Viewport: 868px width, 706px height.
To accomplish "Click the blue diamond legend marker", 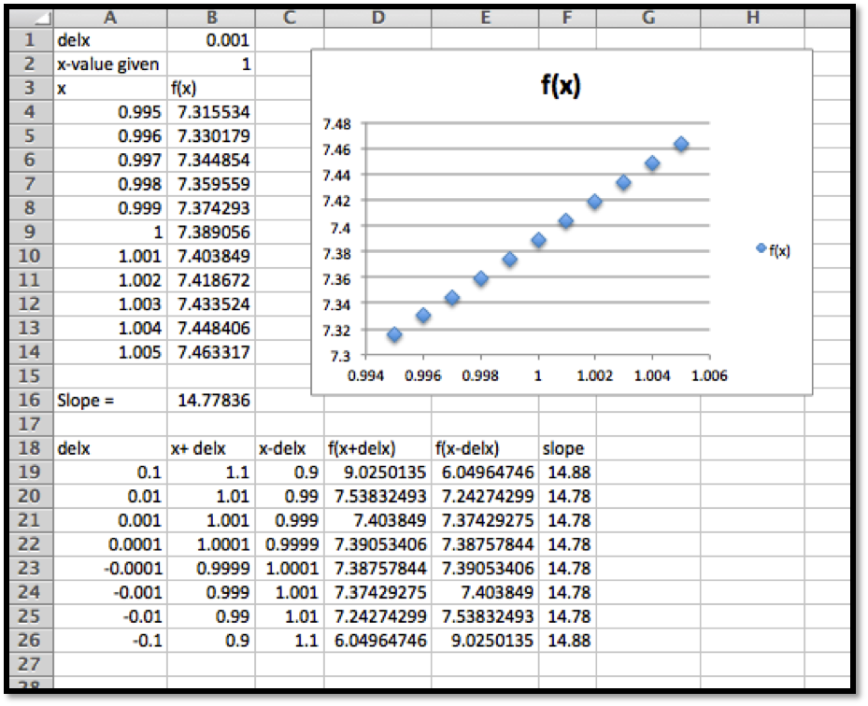I will 761,248.
